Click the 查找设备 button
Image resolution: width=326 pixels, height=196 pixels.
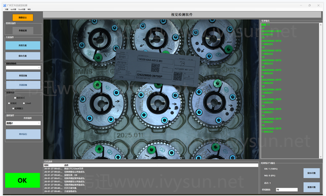[23, 75]
